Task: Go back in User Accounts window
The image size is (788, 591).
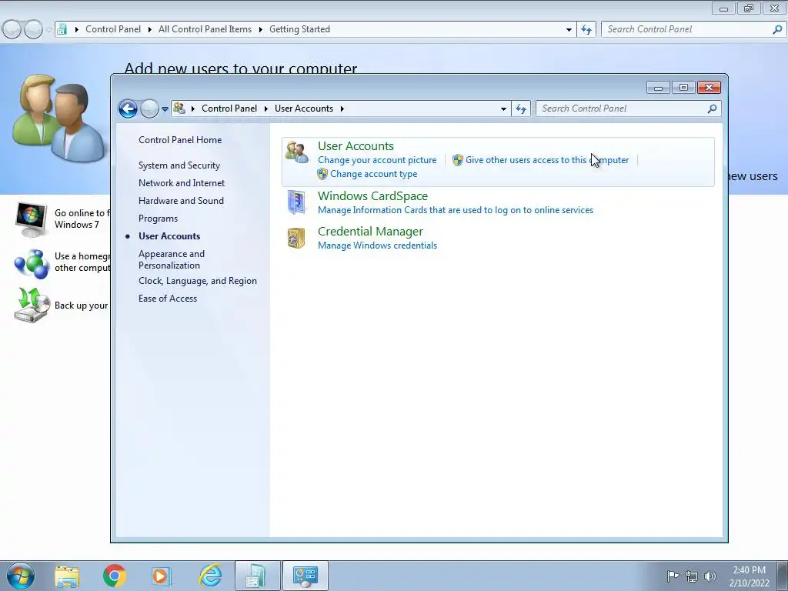Action: pos(129,109)
